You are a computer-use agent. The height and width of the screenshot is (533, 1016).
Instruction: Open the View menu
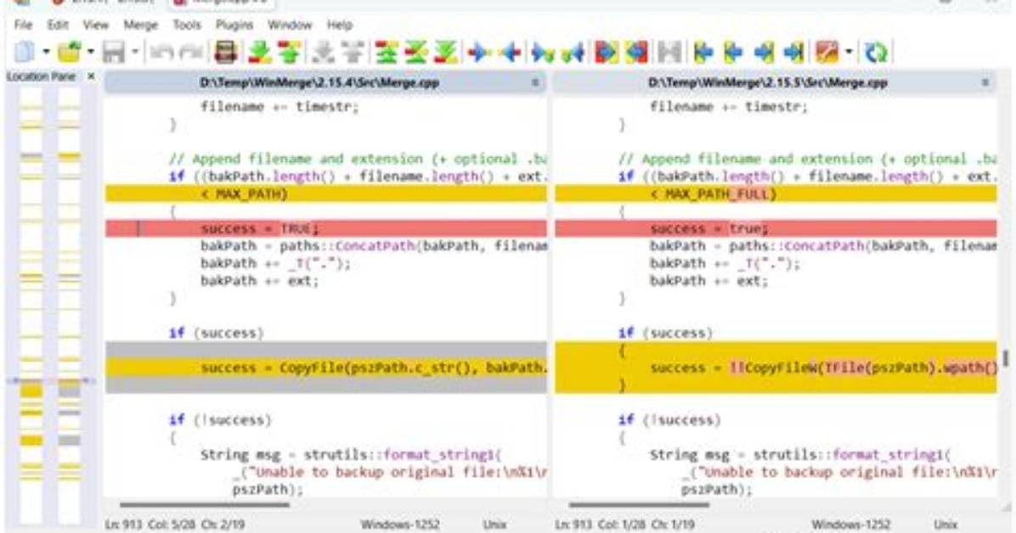tap(96, 25)
